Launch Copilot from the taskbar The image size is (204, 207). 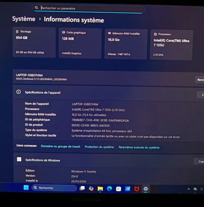click(x=91, y=189)
